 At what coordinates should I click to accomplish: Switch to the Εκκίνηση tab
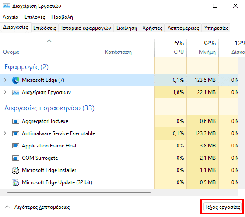pos(127,28)
